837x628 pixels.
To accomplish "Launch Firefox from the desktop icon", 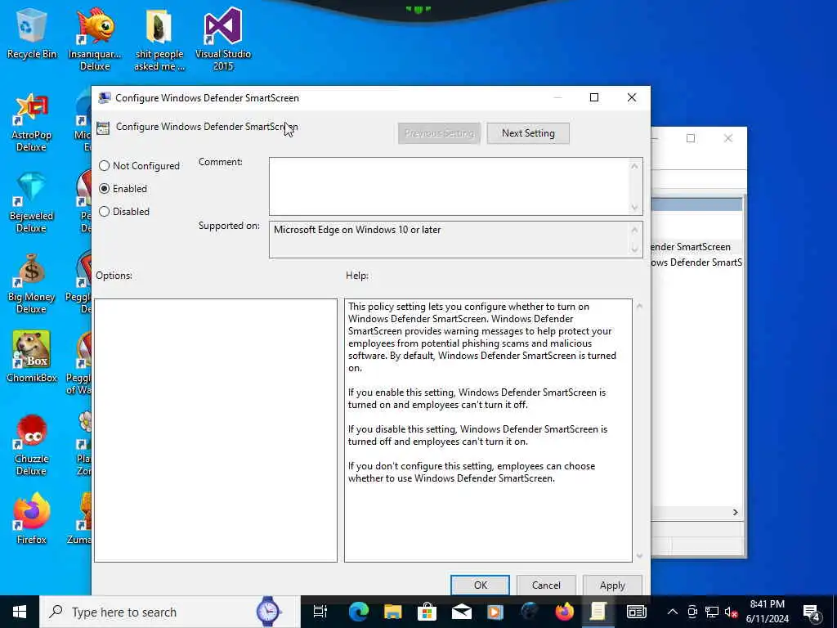I will tap(32, 518).
